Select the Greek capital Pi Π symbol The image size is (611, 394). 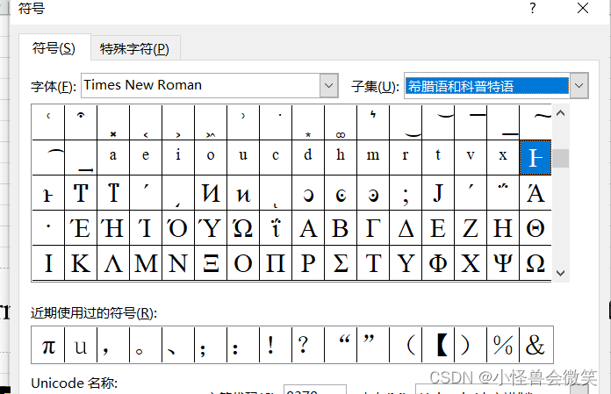click(x=276, y=262)
